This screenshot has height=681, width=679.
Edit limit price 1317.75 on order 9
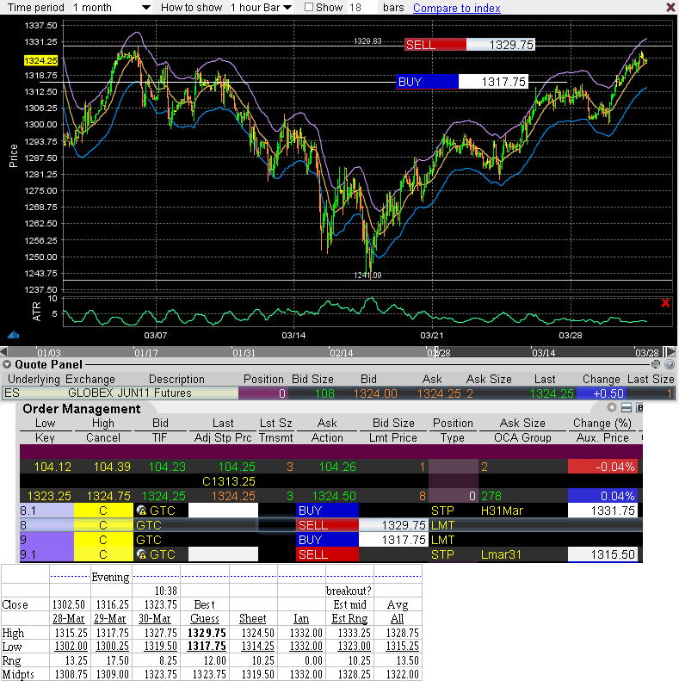[x=393, y=540]
